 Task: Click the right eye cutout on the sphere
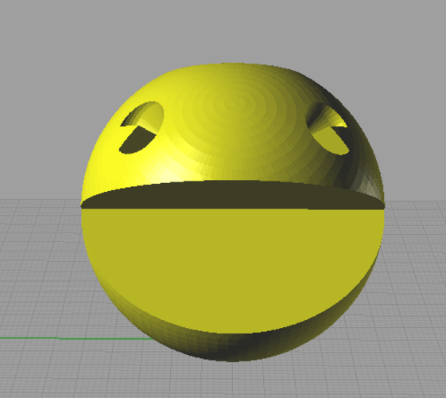[327, 131]
